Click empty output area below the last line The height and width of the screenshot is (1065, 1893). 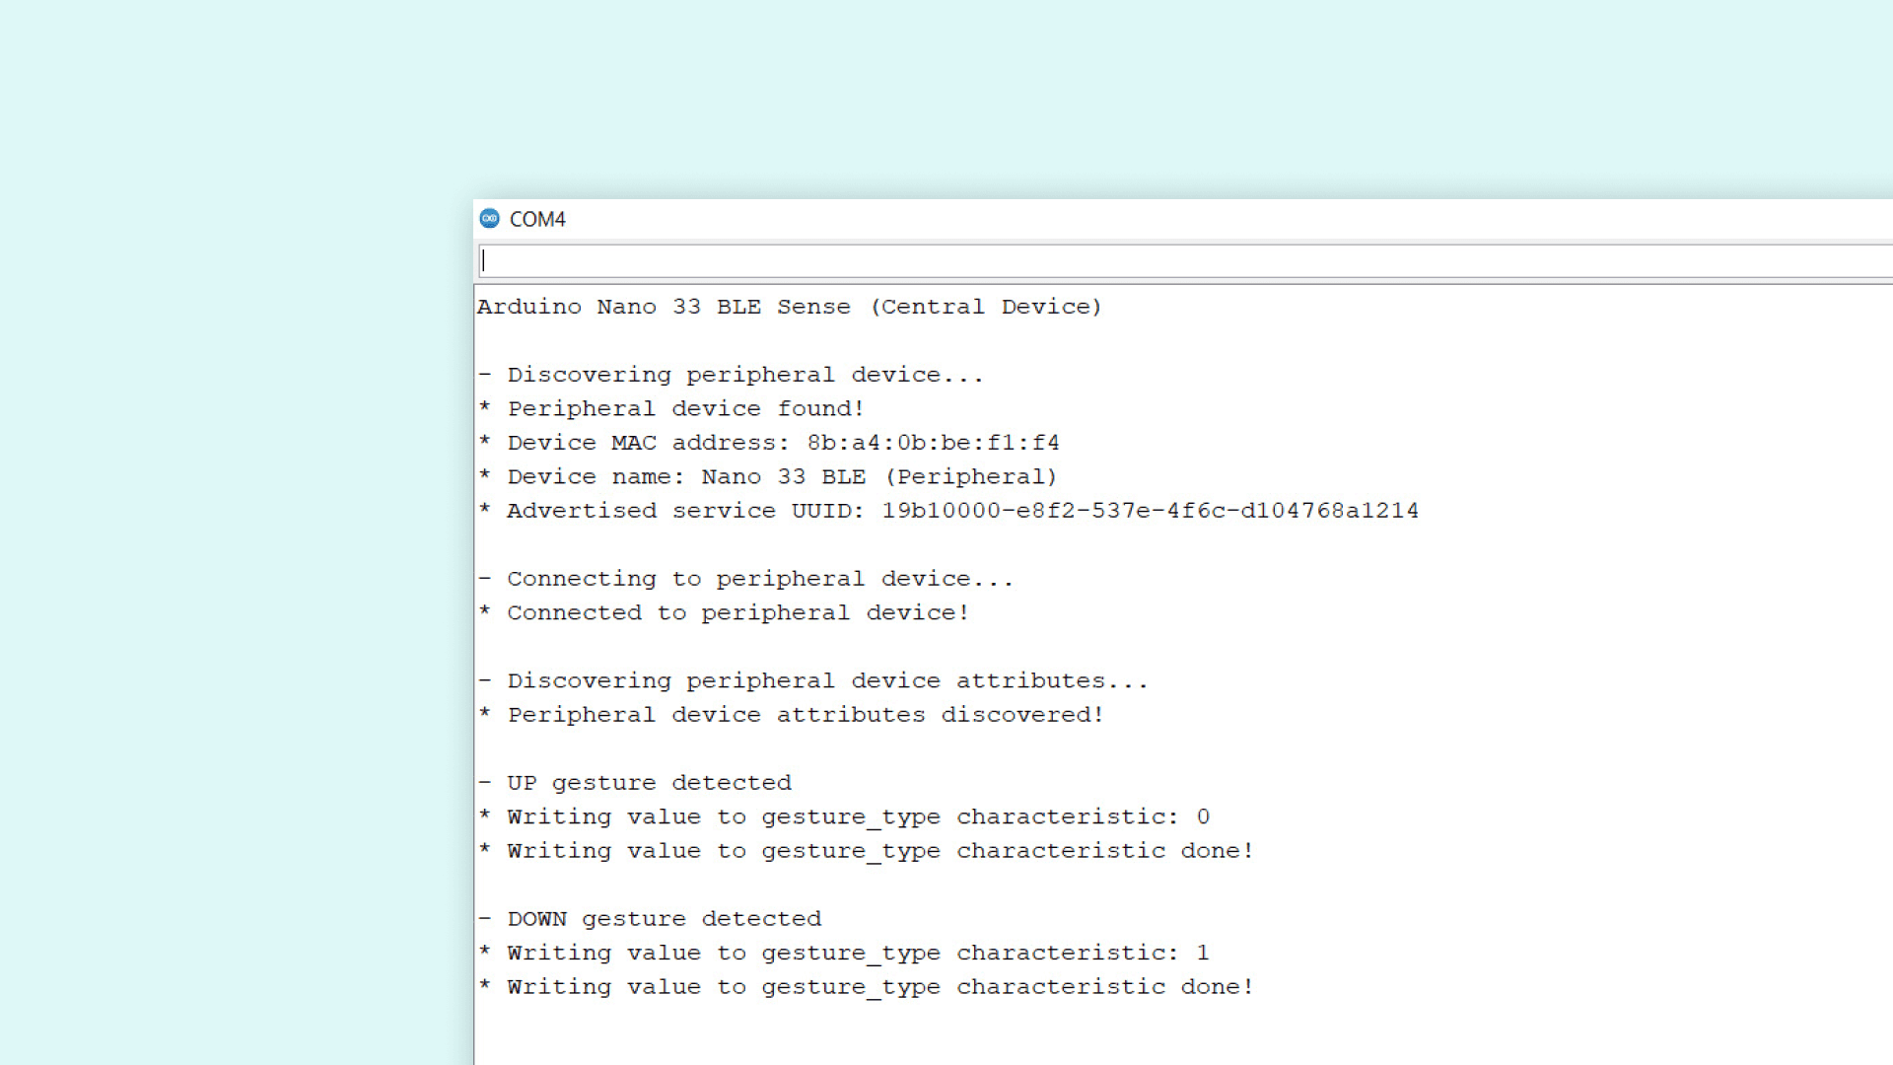1085,1035
